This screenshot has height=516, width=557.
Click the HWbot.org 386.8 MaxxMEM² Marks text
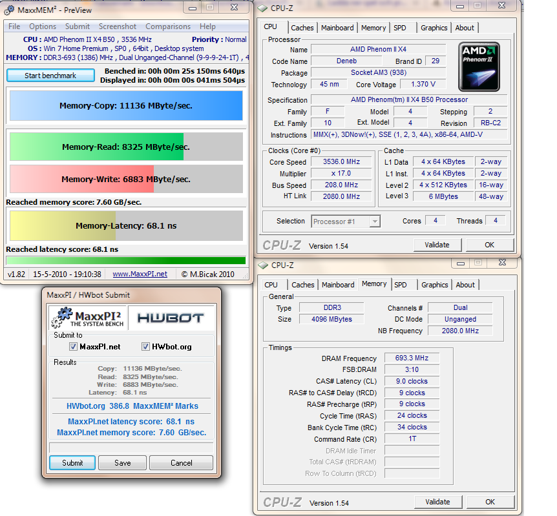click(132, 406)
